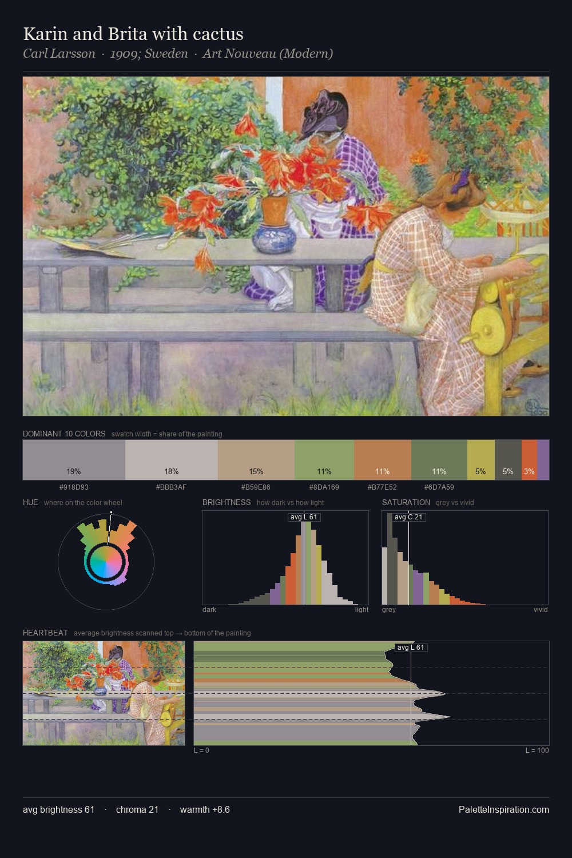Click the 'vivid' saturation axis label
The width and height of the screenshot is (572, 858).
(541, 610)
